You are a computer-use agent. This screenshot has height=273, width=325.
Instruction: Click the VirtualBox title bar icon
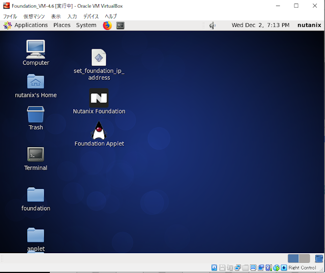[6, 6]
